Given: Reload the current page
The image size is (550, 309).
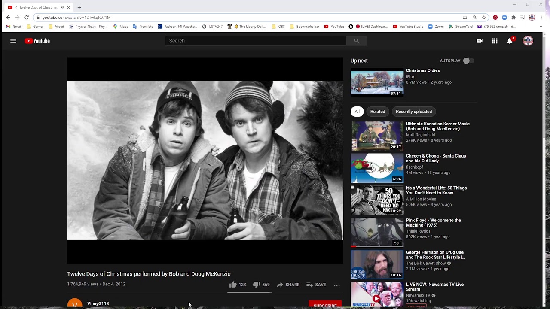Looking at the screenshot, I should 27,18.
